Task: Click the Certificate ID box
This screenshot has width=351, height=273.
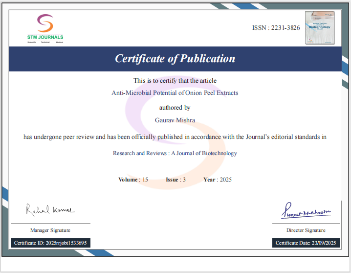Action: click(50, 243)
